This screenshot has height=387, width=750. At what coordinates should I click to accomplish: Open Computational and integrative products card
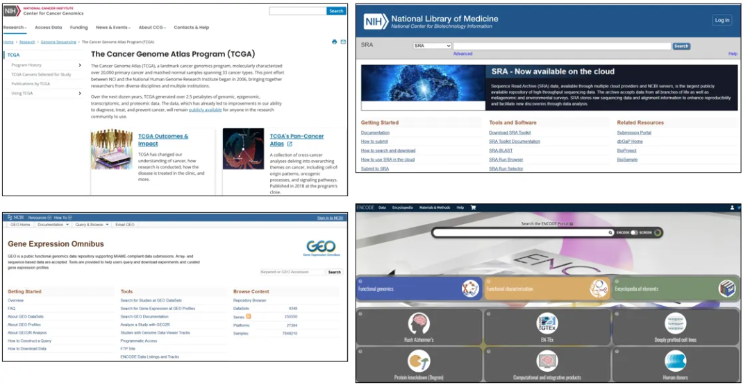point(547,365)
